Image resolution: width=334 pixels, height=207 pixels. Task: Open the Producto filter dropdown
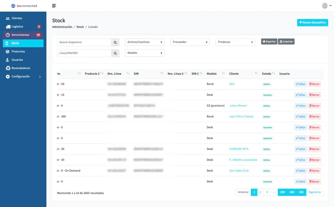[x=235, y=42]
